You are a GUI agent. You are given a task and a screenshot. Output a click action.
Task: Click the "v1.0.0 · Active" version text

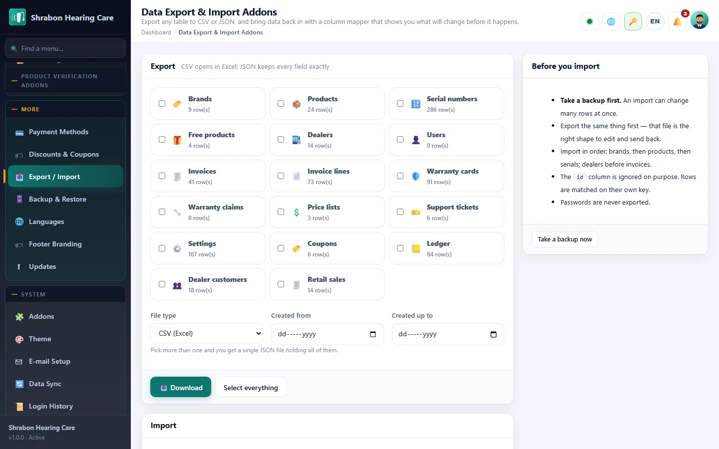click(26, 438)
